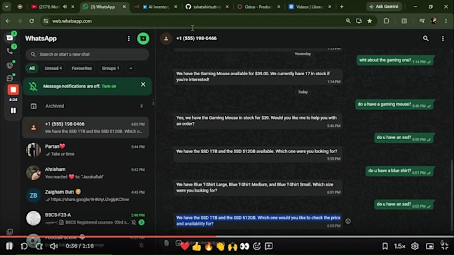The image size is (454, 255).
Task: Click Turn on notifications link
Action: pyautogui.click(x=109, y=86)
